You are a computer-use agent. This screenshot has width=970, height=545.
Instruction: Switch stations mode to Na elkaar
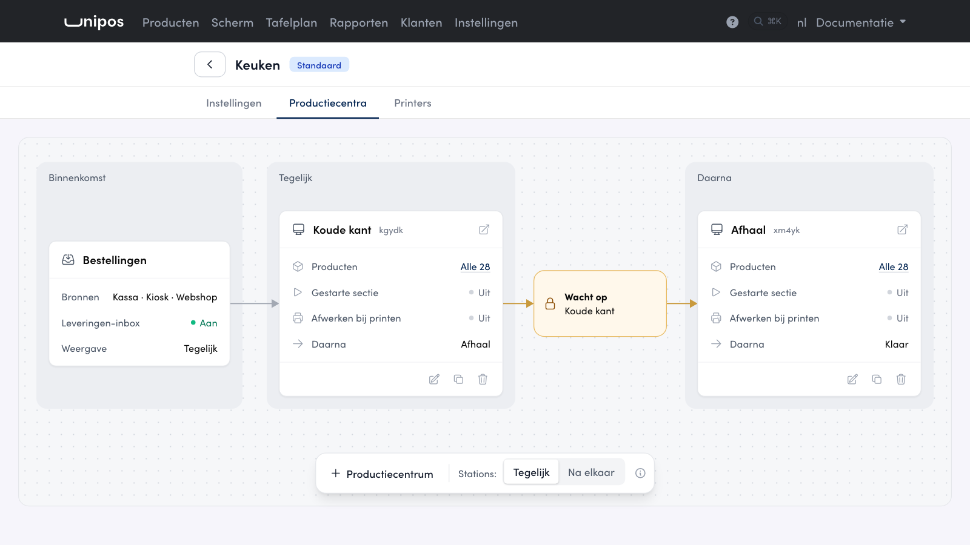click(x=591, y=472)
